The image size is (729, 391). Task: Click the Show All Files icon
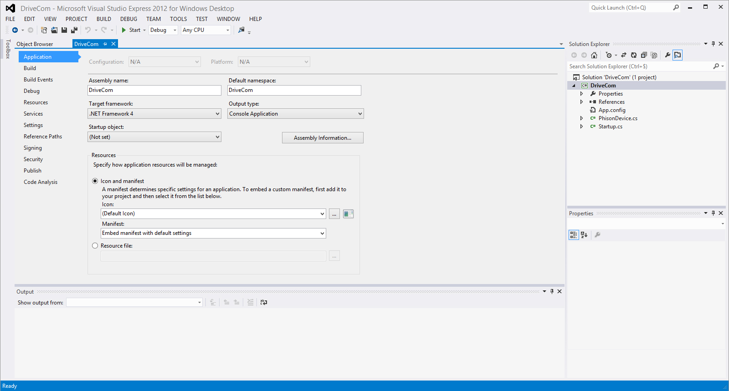click(x=654, y=55)
